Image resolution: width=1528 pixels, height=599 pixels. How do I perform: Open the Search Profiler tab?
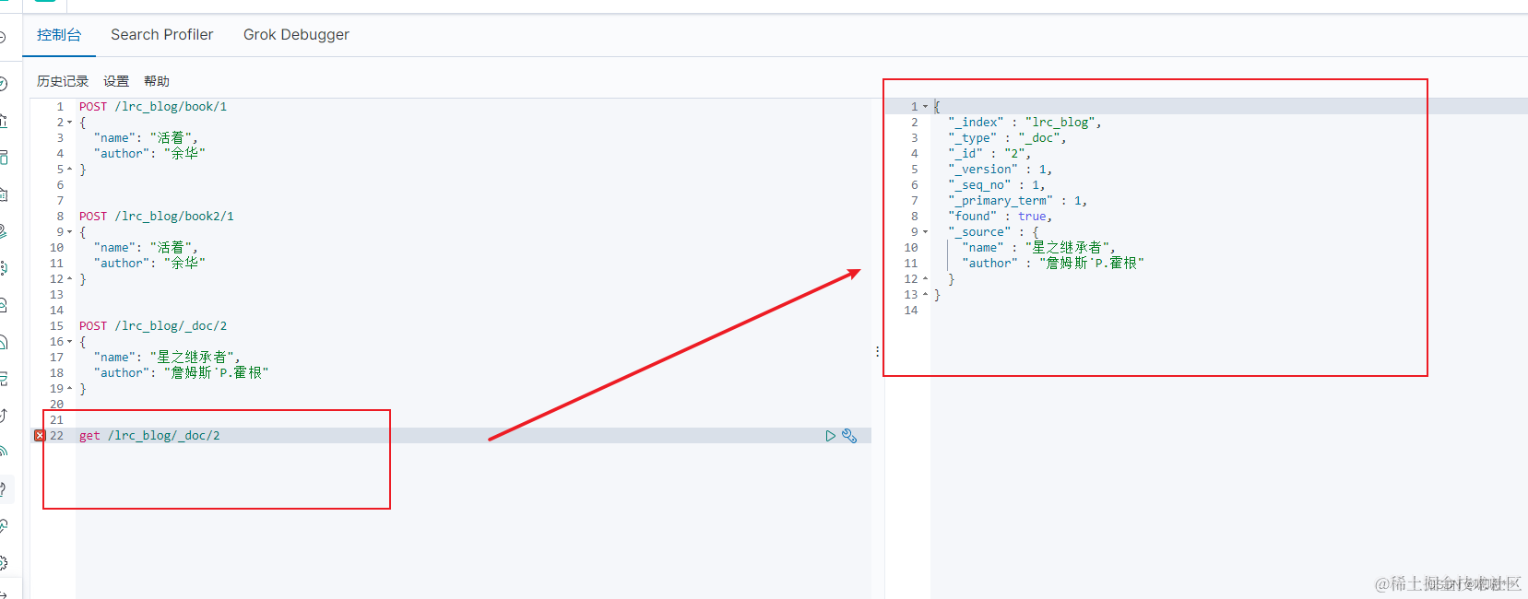[x=162, y=35]
